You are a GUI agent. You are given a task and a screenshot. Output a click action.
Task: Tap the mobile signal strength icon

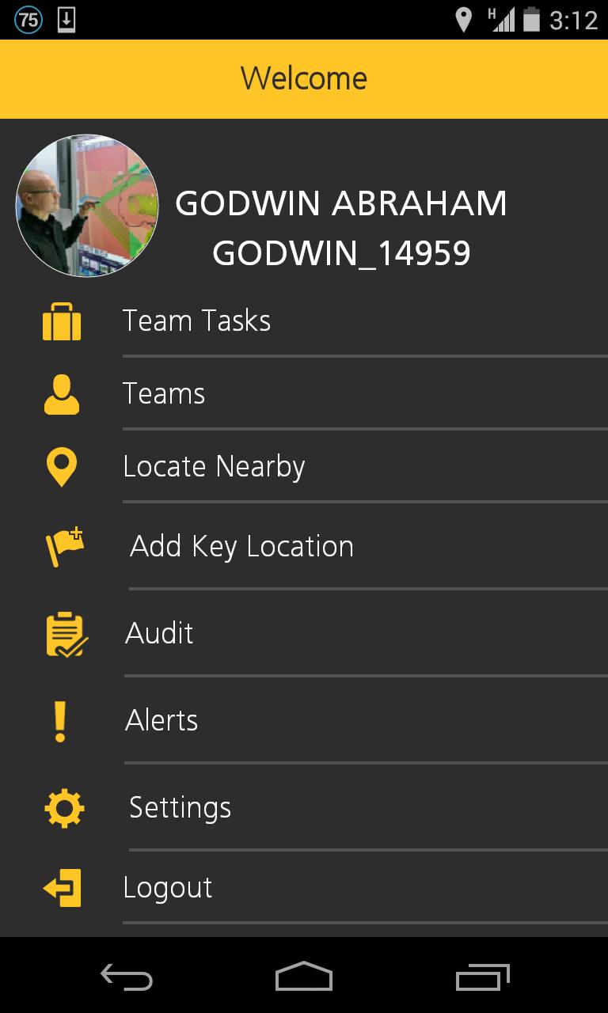pyautogui.click(x=500, y=20)
